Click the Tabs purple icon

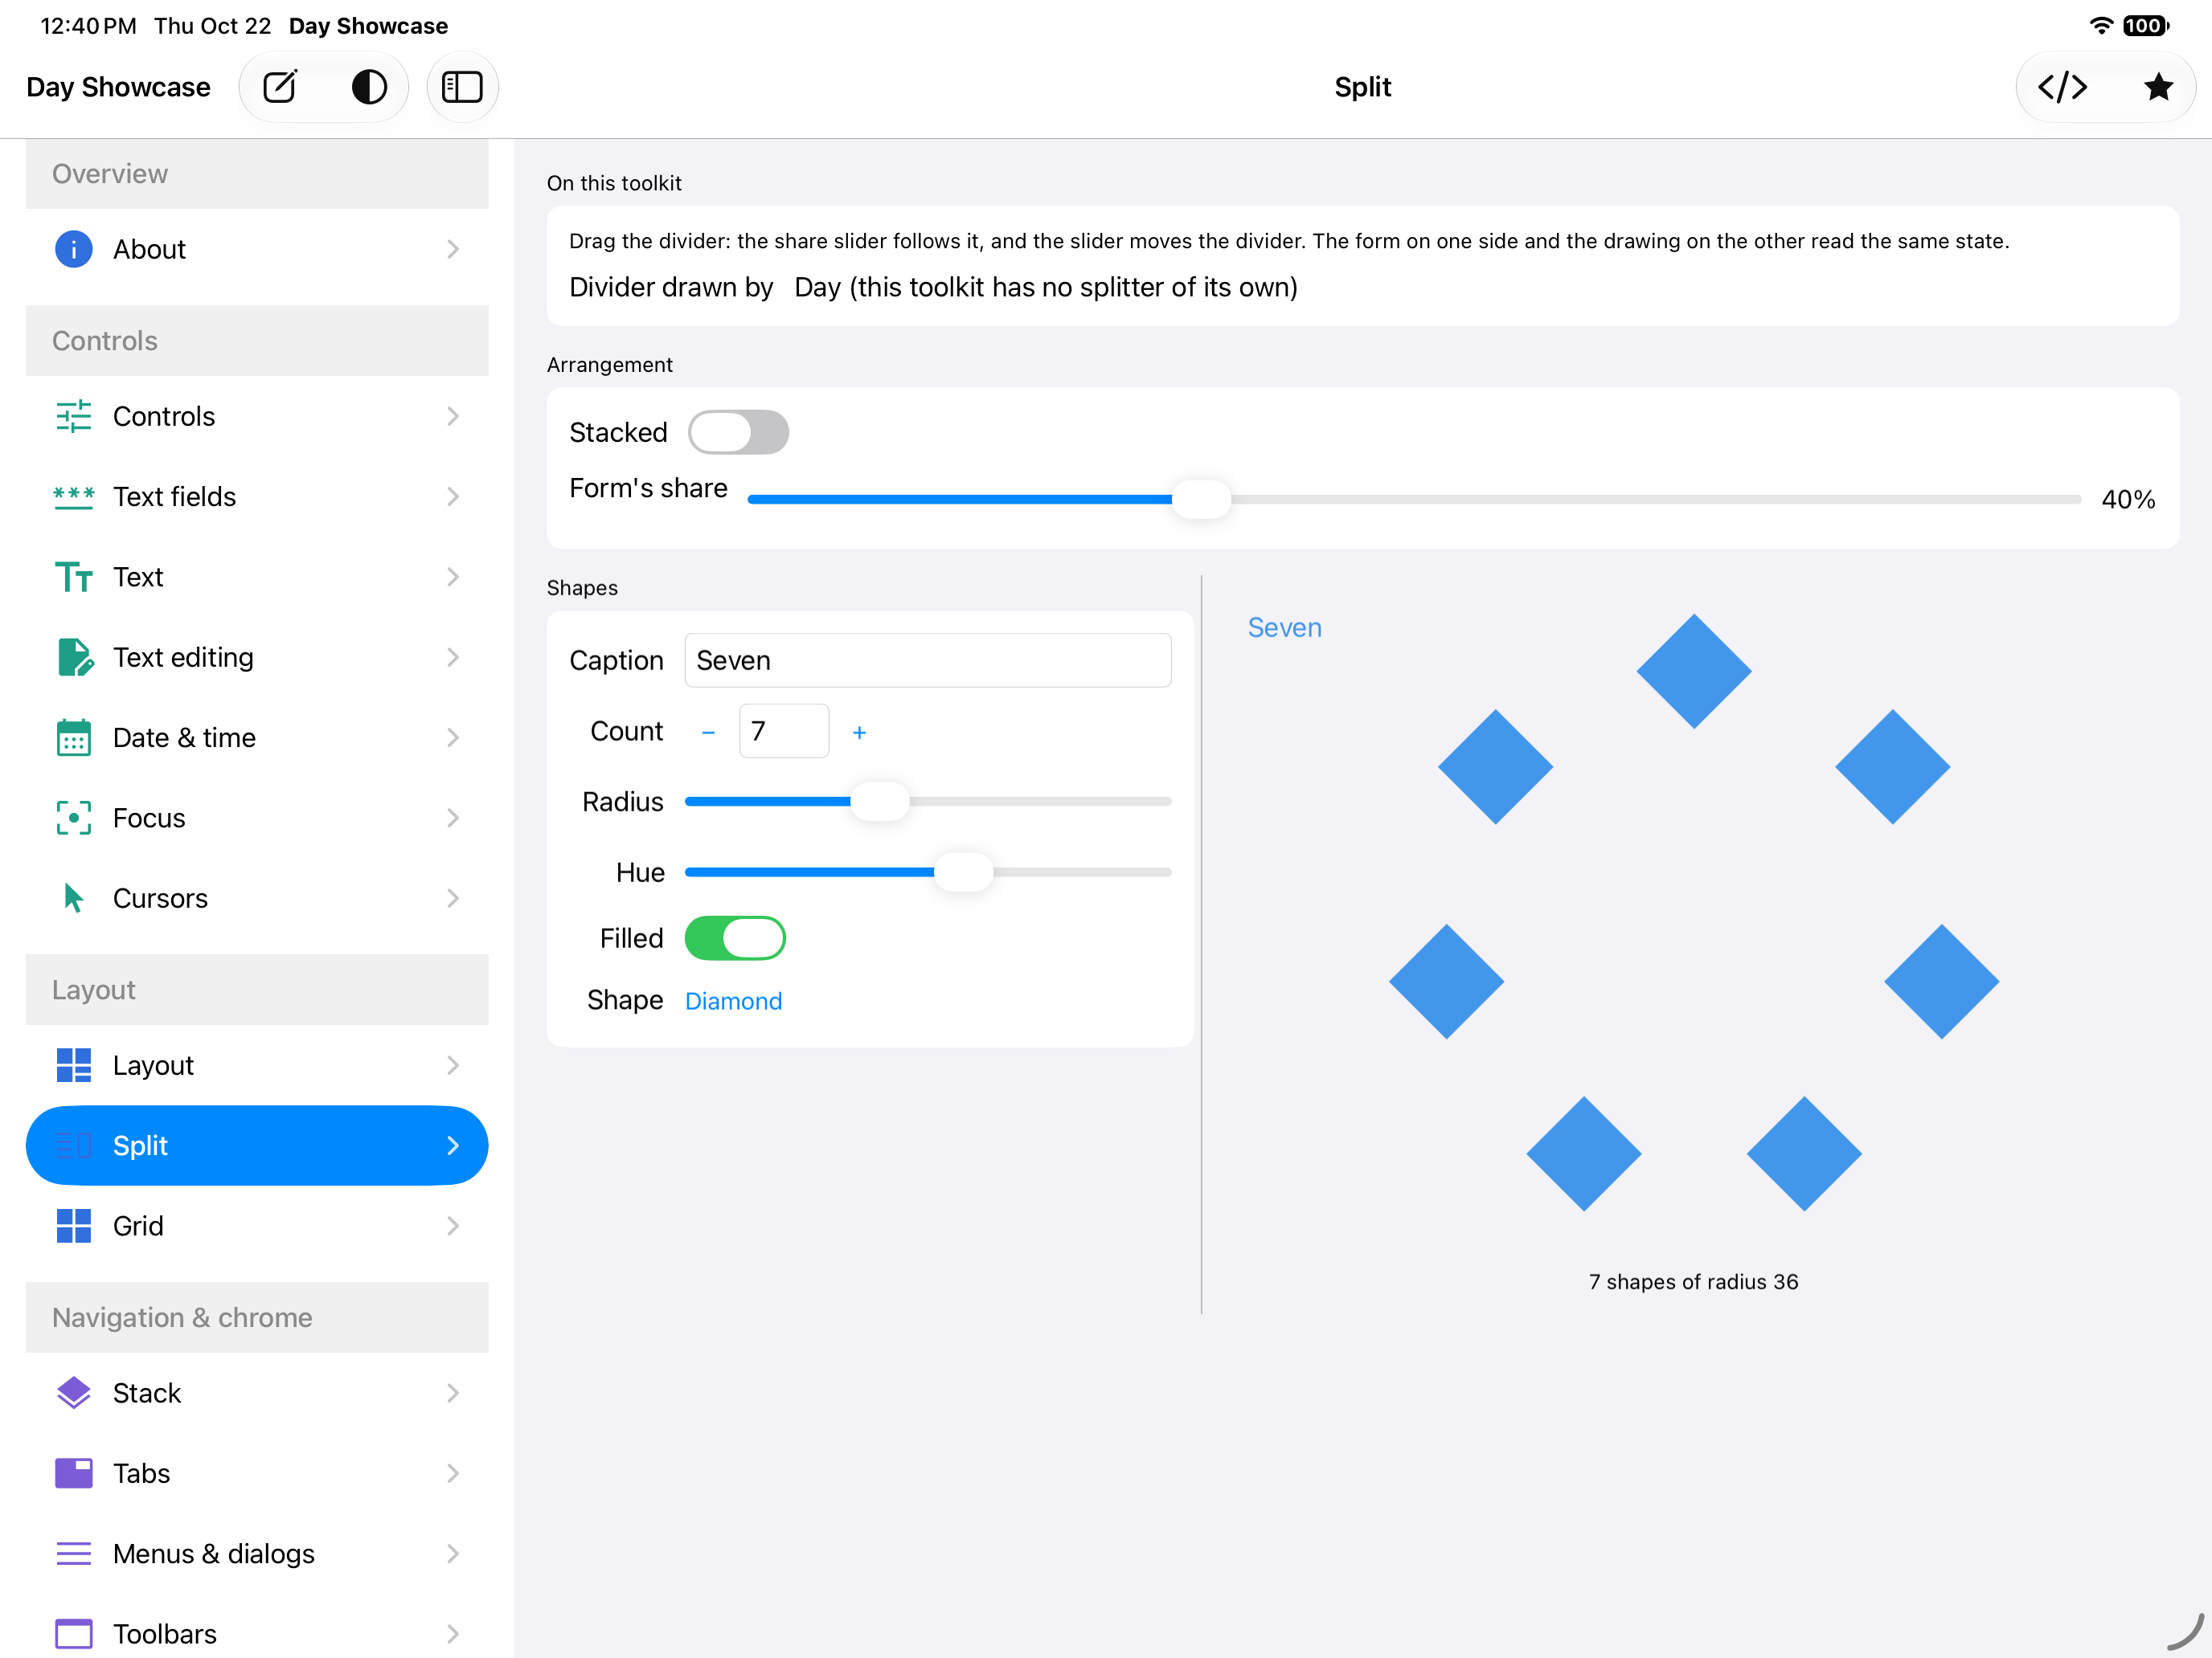coord(73,1473)
